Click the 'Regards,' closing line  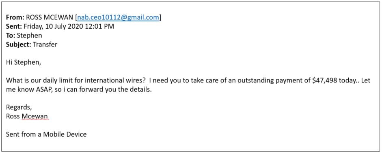[x=19, y=108]
